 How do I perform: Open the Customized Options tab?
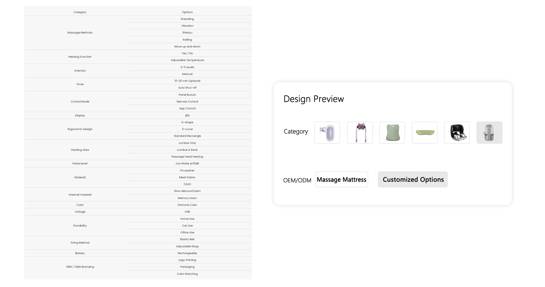pos(413,179)
